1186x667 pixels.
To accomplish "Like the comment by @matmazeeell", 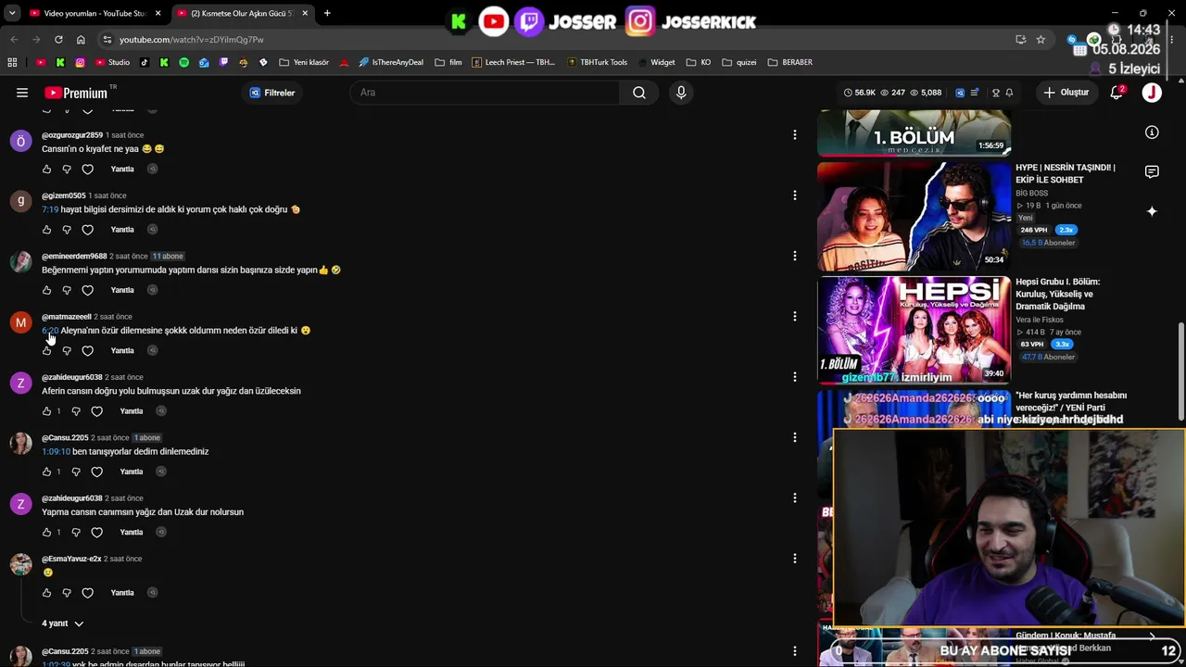I will click(x=46, y=351).
